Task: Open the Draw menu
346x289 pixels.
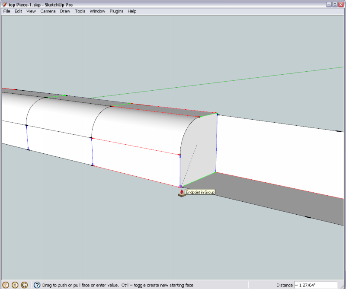Action: pyautogui.click(x=65, y=11)
